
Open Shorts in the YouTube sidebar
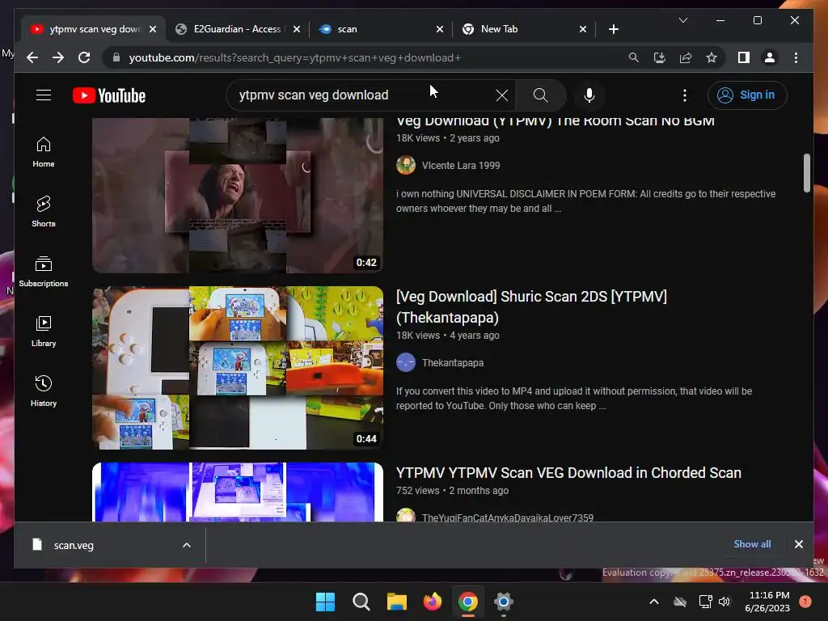point(44,212)
